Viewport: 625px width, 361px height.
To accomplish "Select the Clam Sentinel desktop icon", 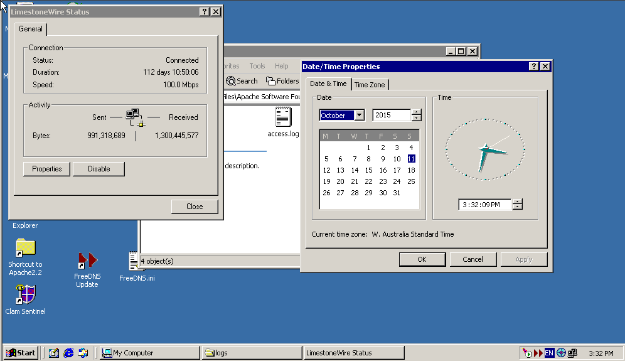I will tap(26, 299).
